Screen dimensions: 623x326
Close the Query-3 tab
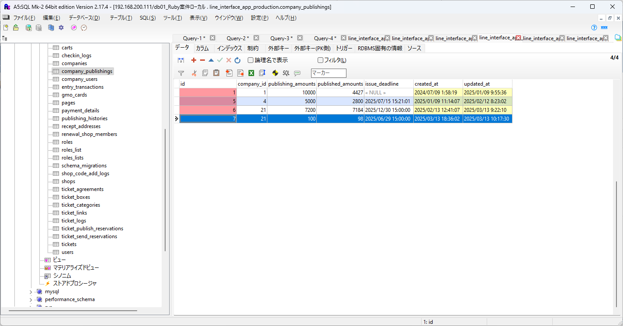tap(300, 38)
